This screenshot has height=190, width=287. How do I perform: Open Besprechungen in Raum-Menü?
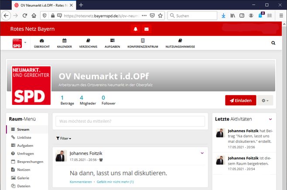(x=27, y=162)
